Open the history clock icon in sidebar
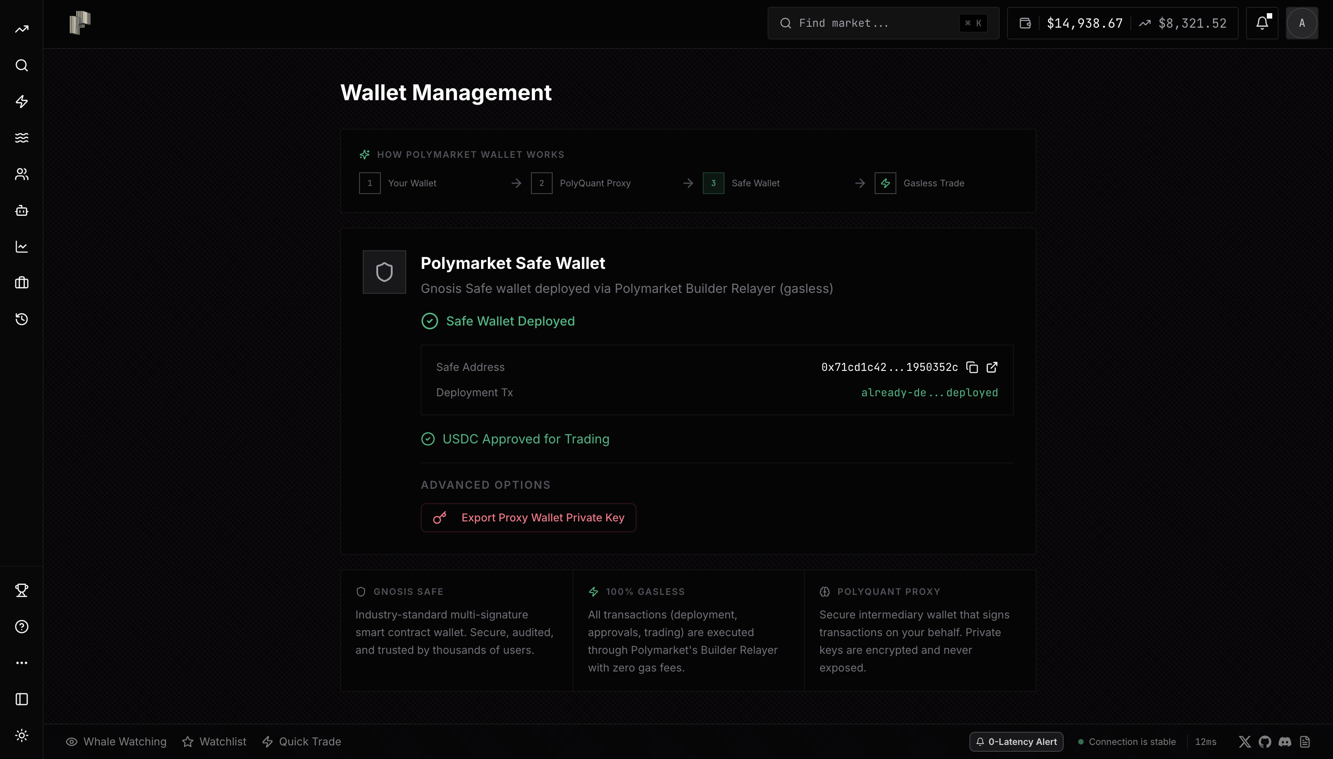Viewport: 1333px width, 759px height. point(21,319)
